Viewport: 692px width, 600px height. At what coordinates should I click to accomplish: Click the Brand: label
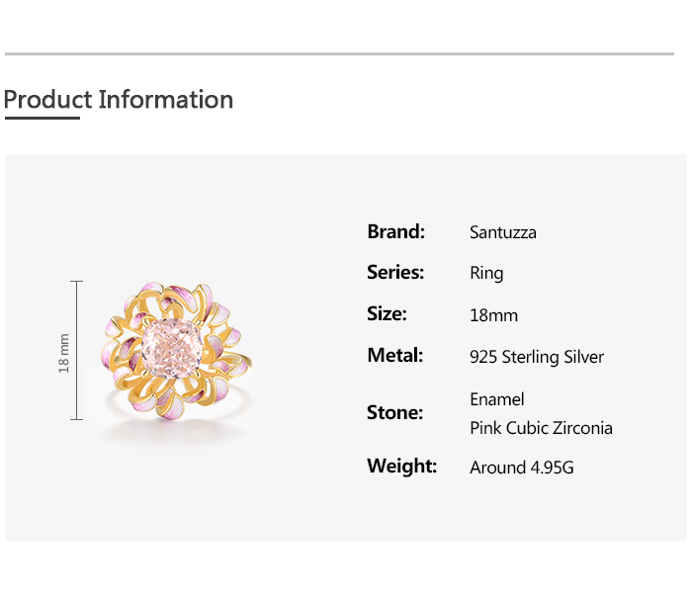[x=395, y=231]
